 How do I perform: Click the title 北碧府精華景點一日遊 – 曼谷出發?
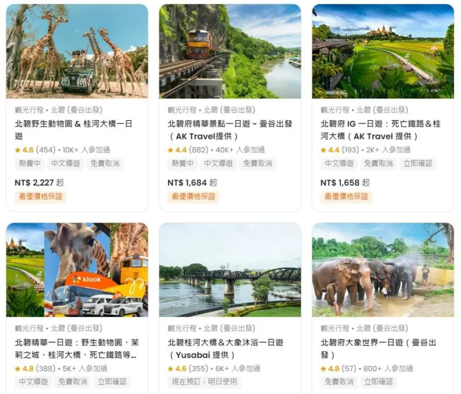[x=230, y=130]
